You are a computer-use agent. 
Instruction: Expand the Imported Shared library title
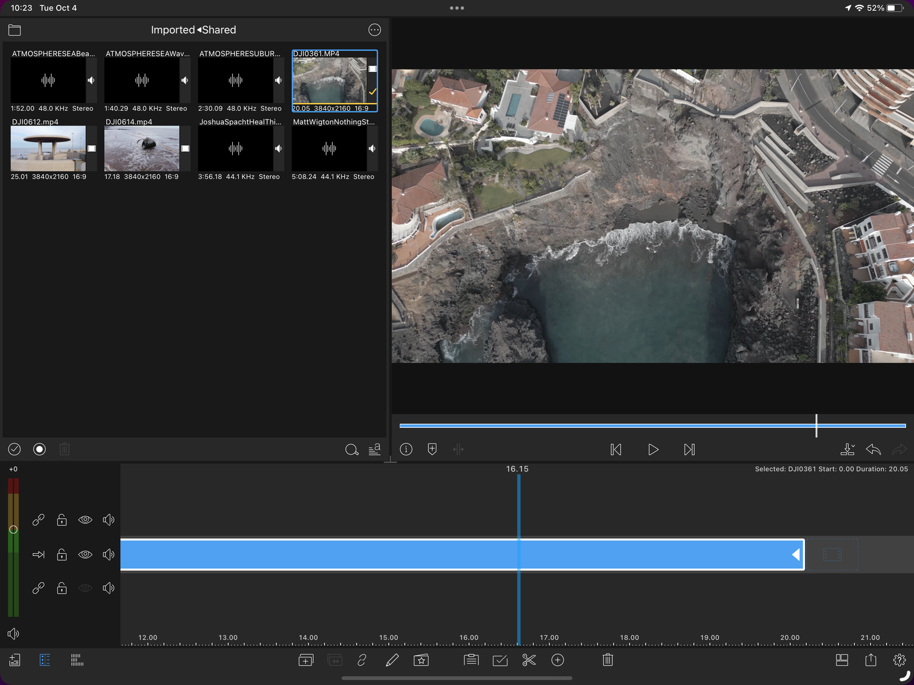193,30
